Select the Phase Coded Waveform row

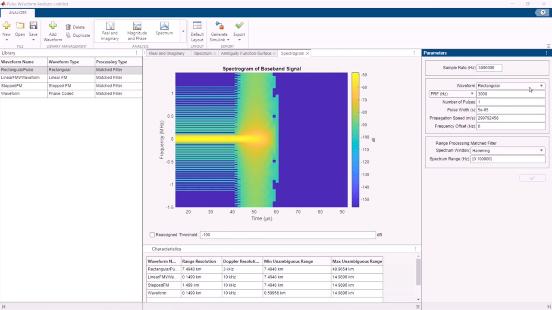(x=71, y=93)
